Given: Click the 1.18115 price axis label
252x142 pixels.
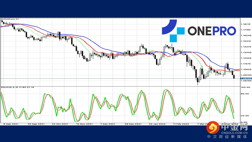Looking at the screenshot, I should click(245, 24).
